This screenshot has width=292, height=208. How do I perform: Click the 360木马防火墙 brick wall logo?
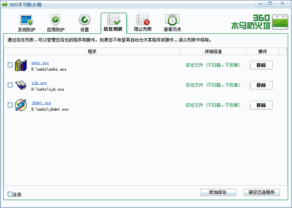coord(280,22)
